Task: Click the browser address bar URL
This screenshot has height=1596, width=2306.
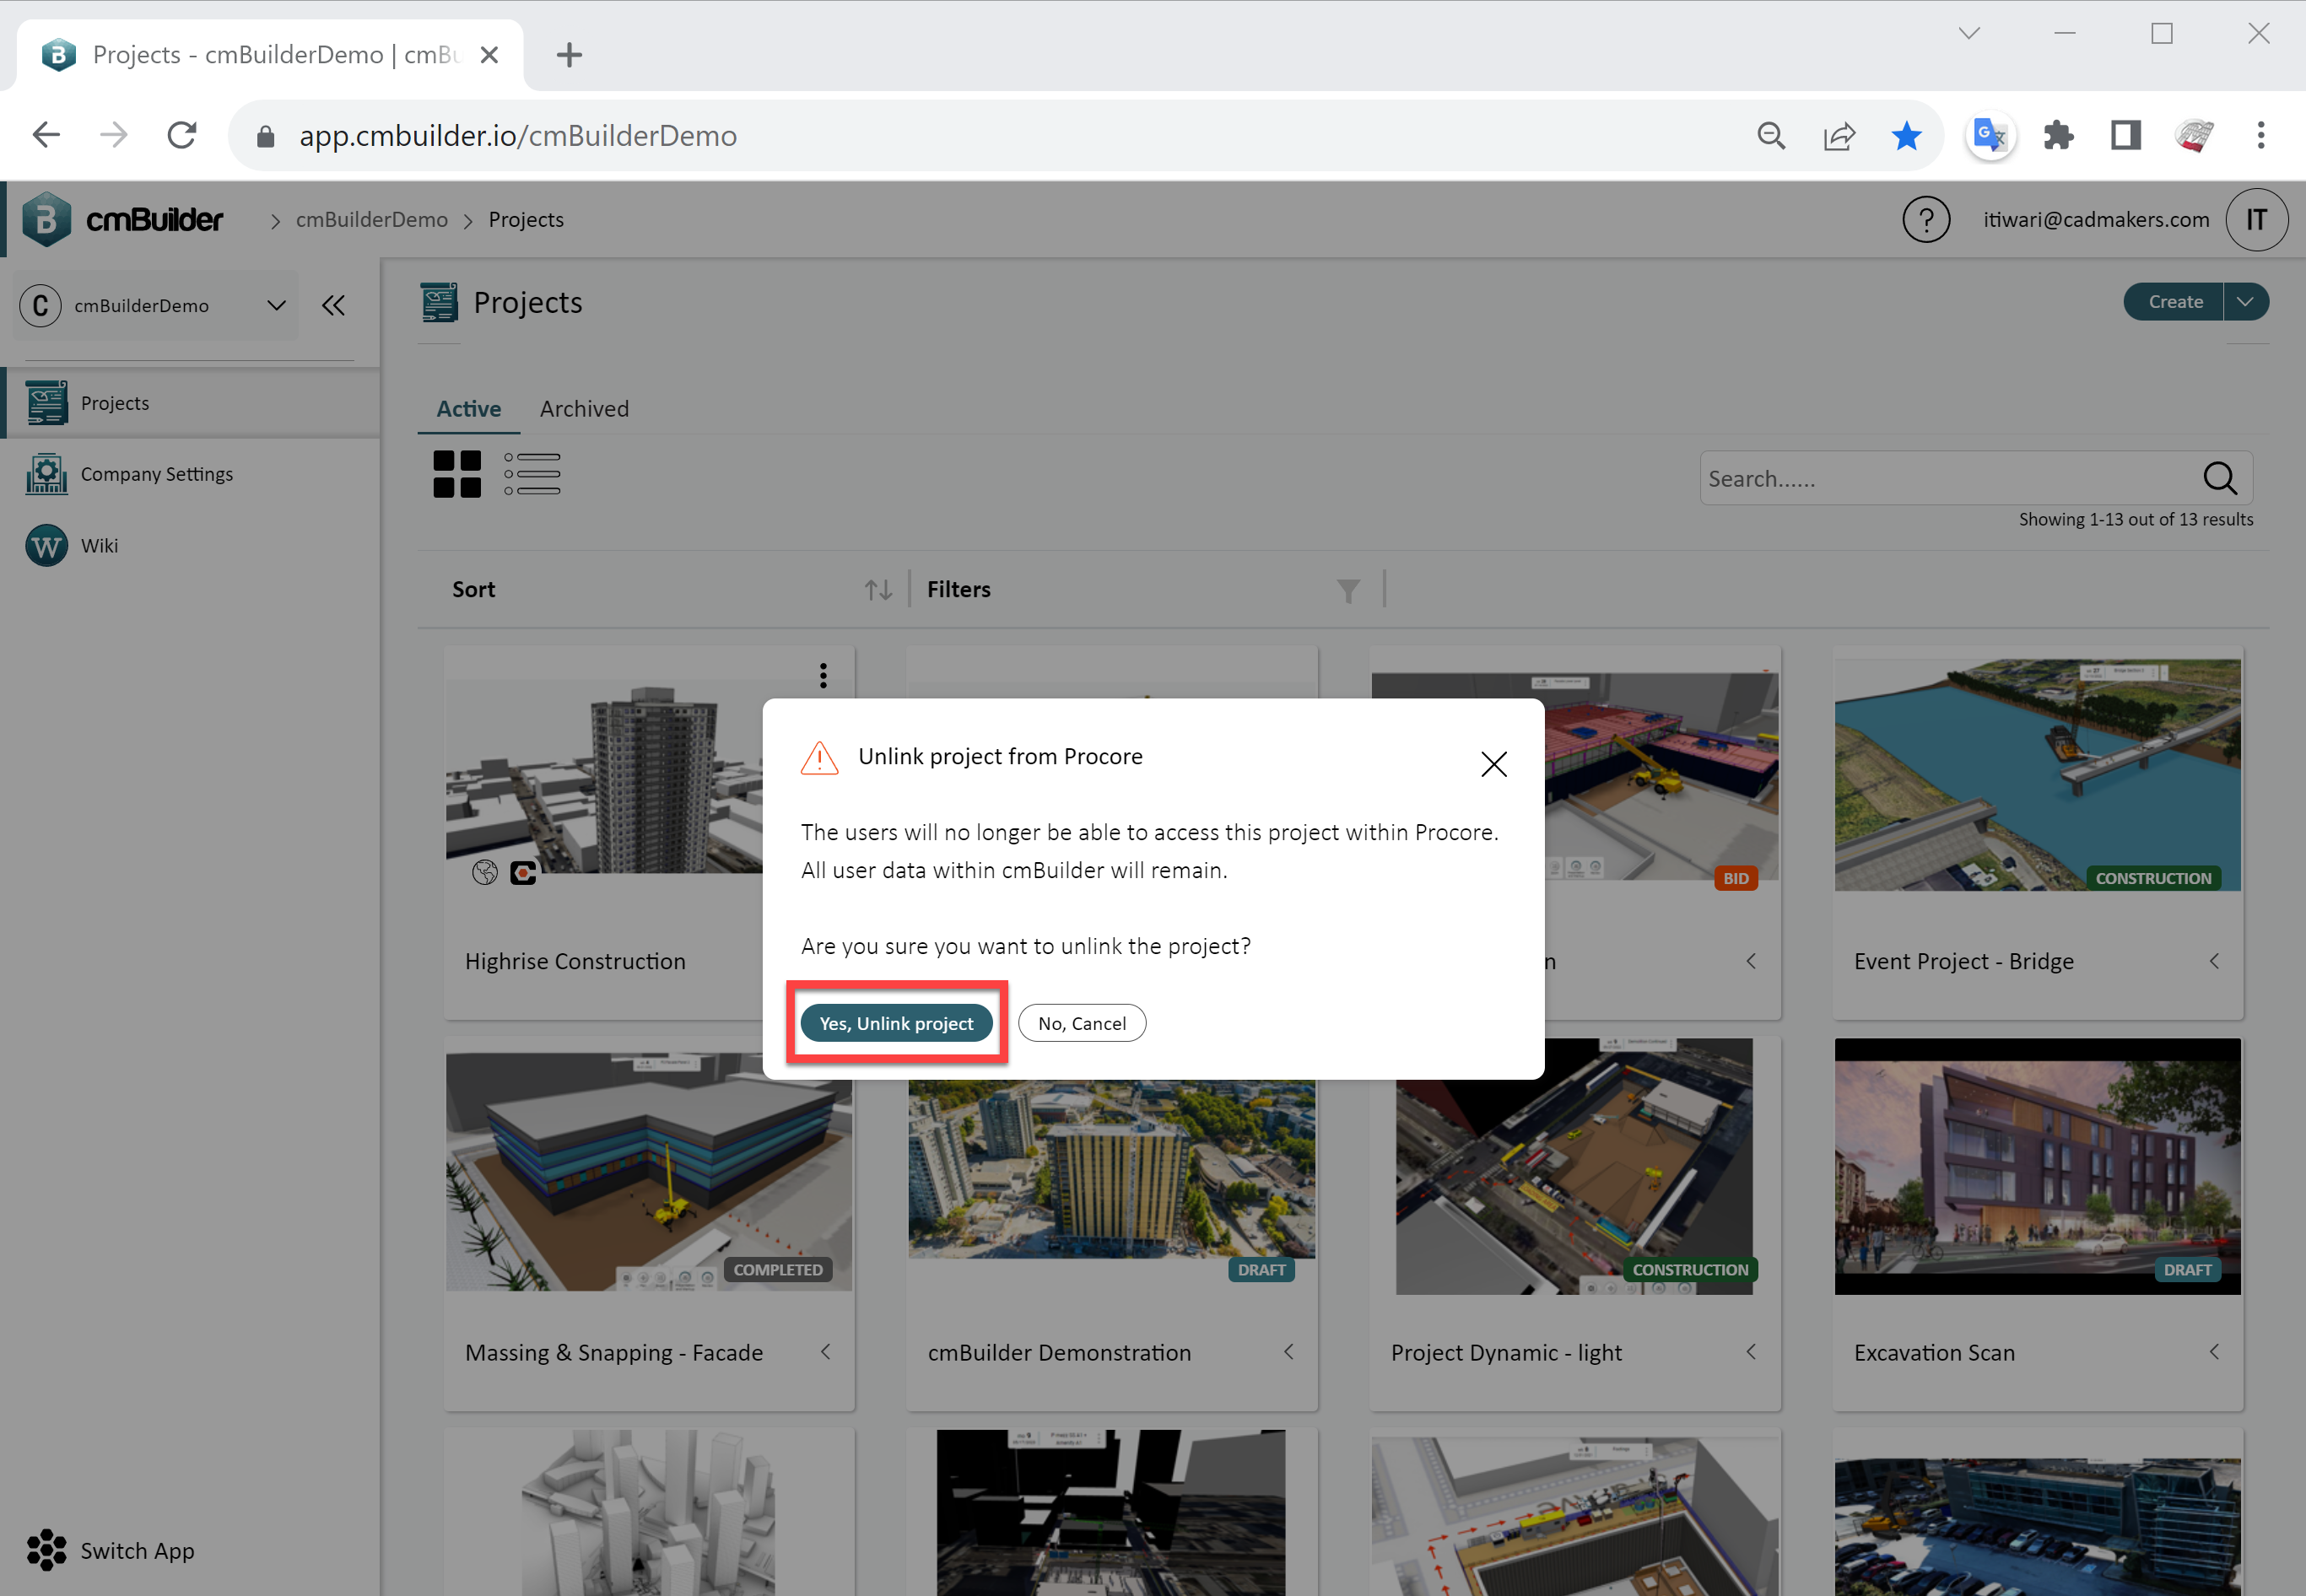Action: pyautogui.click(x=517, y=136)
